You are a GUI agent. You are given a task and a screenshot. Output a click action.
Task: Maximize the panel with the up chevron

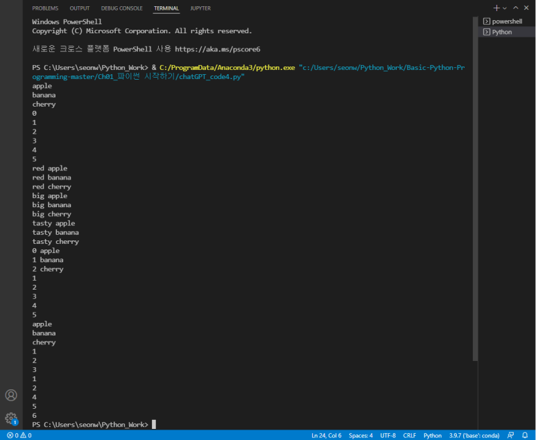(515, 8)
